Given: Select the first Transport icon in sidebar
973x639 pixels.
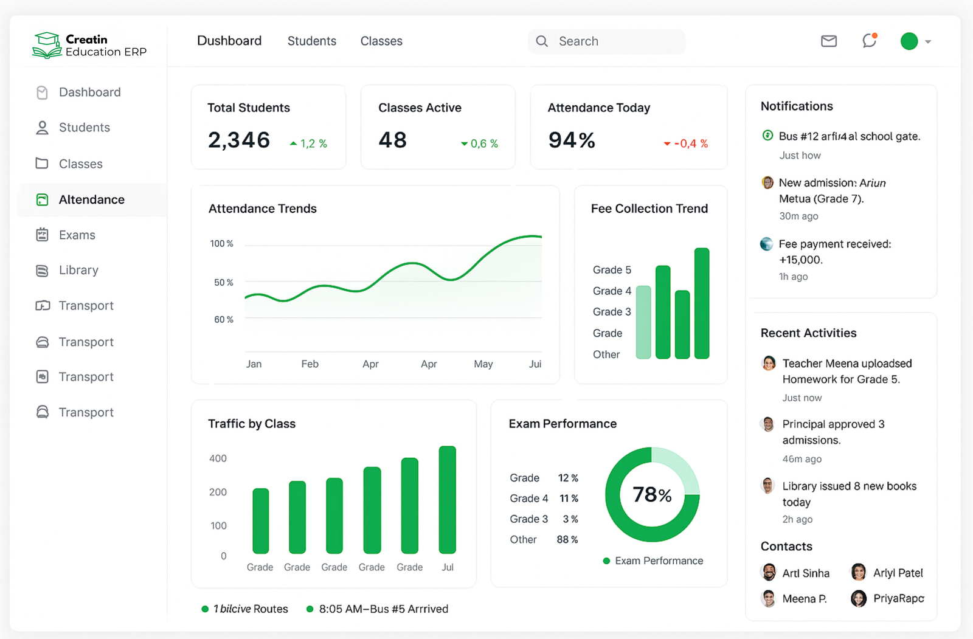Looking at the screenshot, I should point(42,305).
